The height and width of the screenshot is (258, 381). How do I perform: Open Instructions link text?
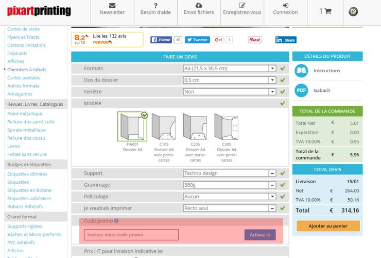click(326, 71)
